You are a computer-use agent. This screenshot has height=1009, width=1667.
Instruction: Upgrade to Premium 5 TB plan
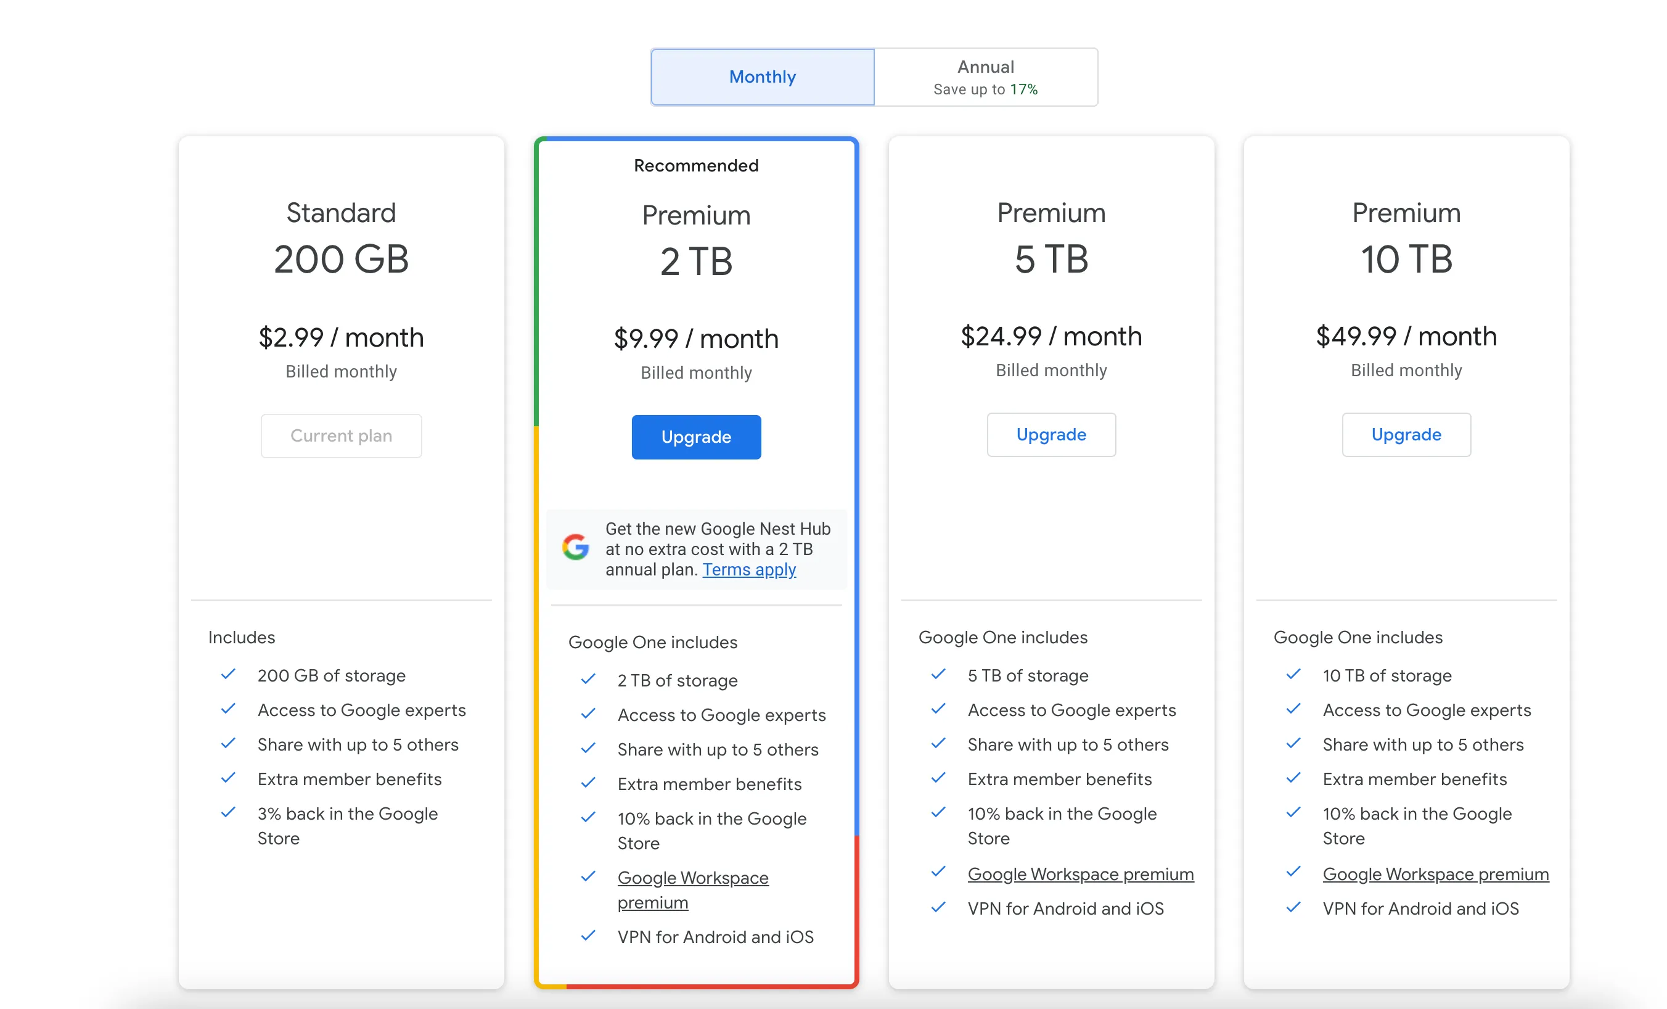1051,434
